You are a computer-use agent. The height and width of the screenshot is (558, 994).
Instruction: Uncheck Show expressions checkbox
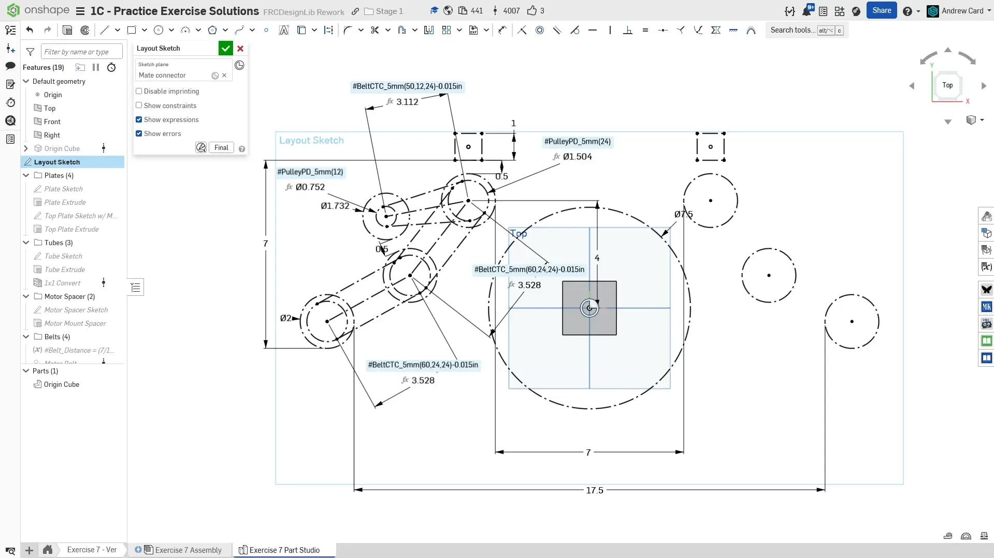pos(139,119)
